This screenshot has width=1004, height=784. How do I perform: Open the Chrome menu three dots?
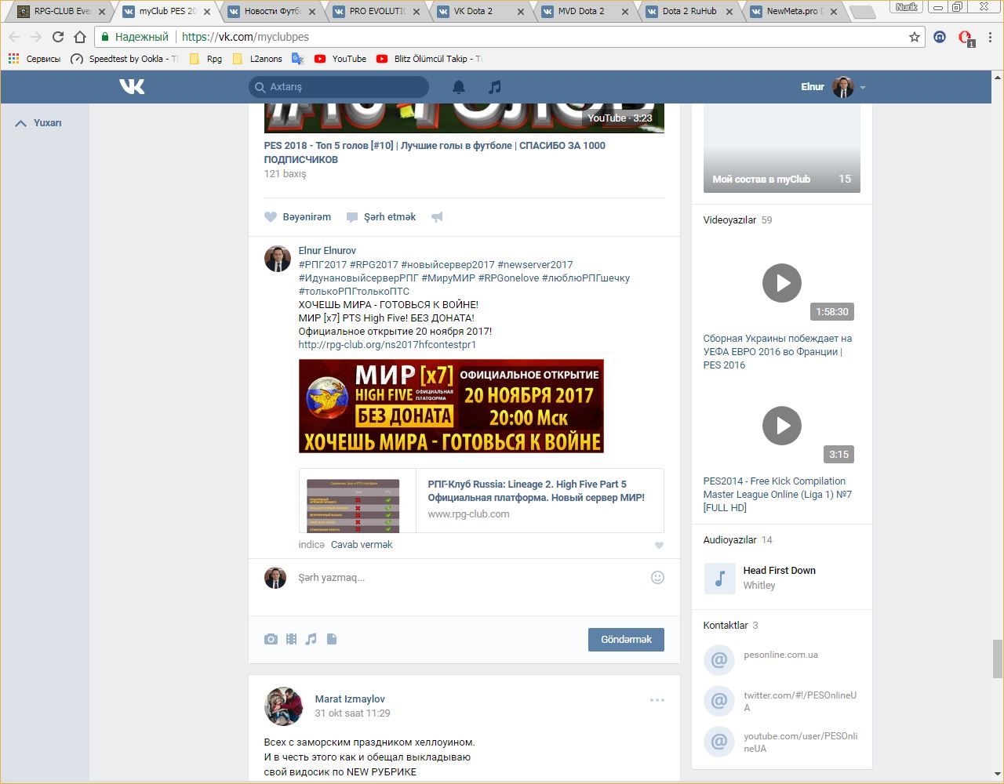click(x=991, y=37)
